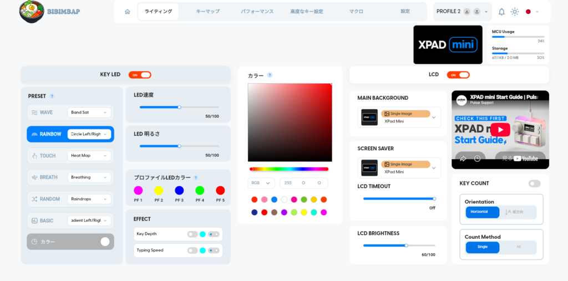Screen dimensions: 568x281
Task: Click the LED速度 slider
Action: tap(179, 107)
